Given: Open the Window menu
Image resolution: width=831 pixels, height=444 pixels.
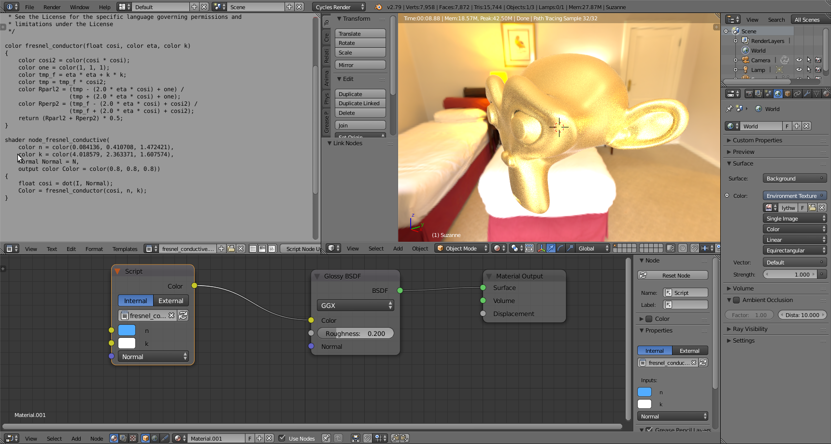Looking at the screenshot, I should (x=79, y=7).
